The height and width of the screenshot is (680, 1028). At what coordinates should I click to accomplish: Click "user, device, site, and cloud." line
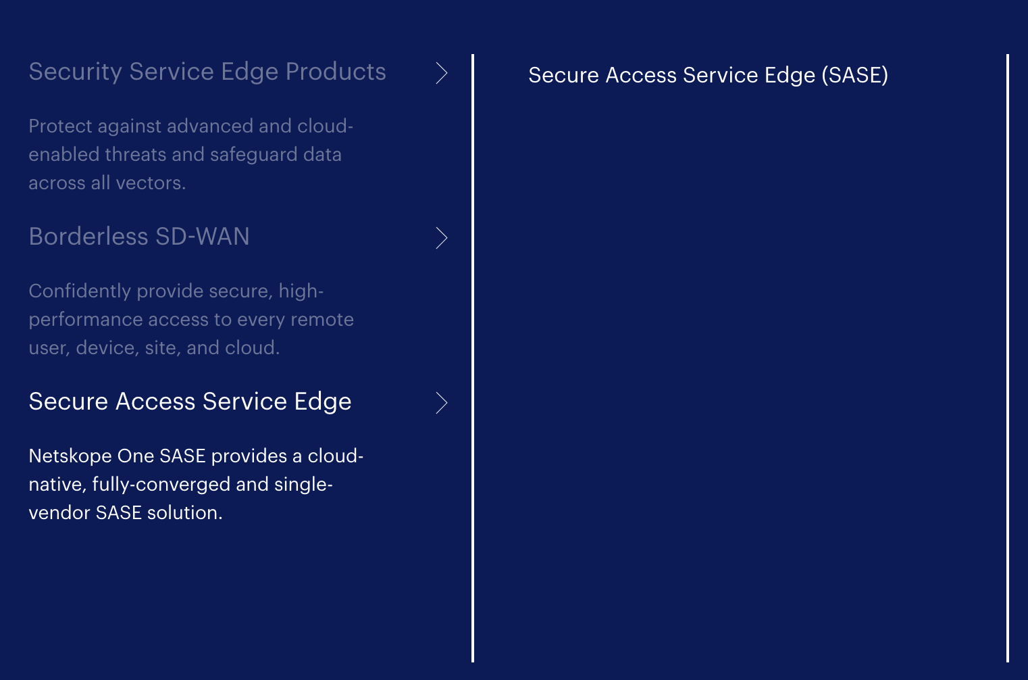pos(154,348)
